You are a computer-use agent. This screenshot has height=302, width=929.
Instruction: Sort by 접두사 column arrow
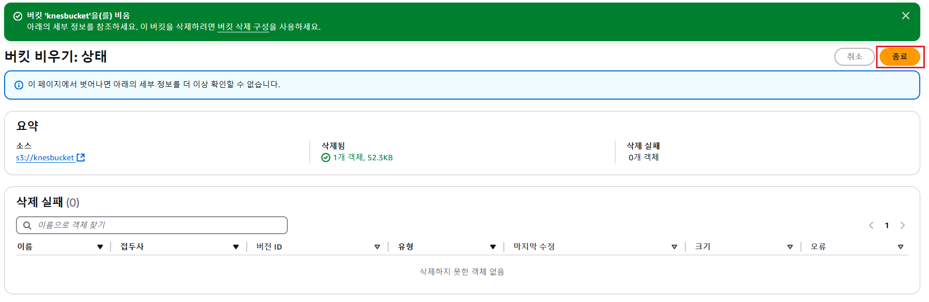click(x=236, y=247)
